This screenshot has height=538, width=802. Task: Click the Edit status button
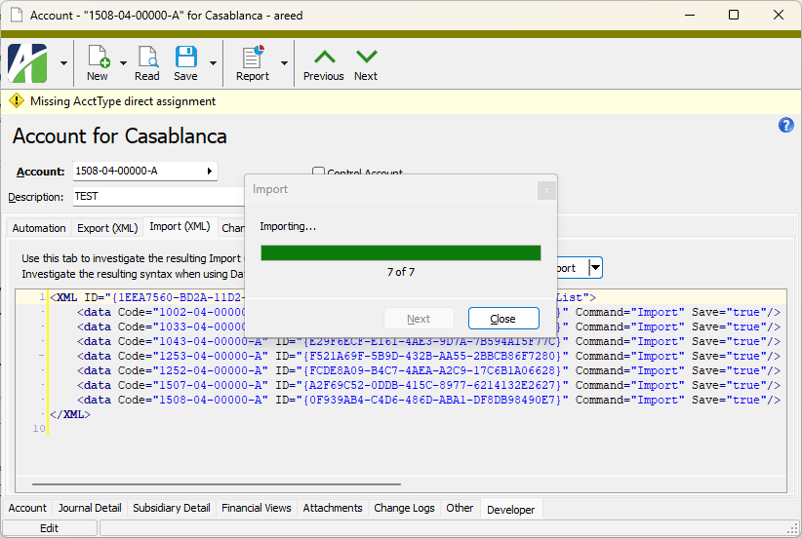50,528
